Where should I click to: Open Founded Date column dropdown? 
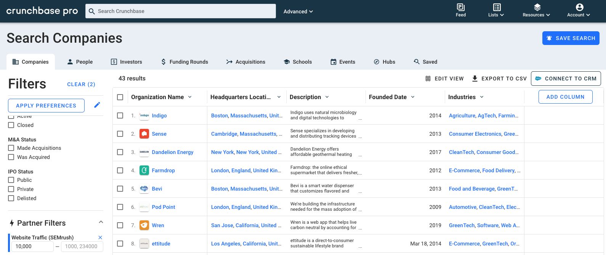pos(413,97)
